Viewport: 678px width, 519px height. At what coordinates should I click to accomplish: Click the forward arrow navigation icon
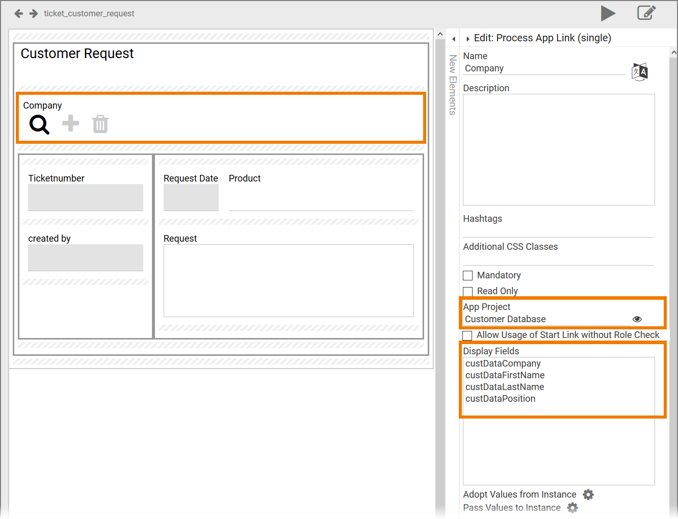(34, 14)
